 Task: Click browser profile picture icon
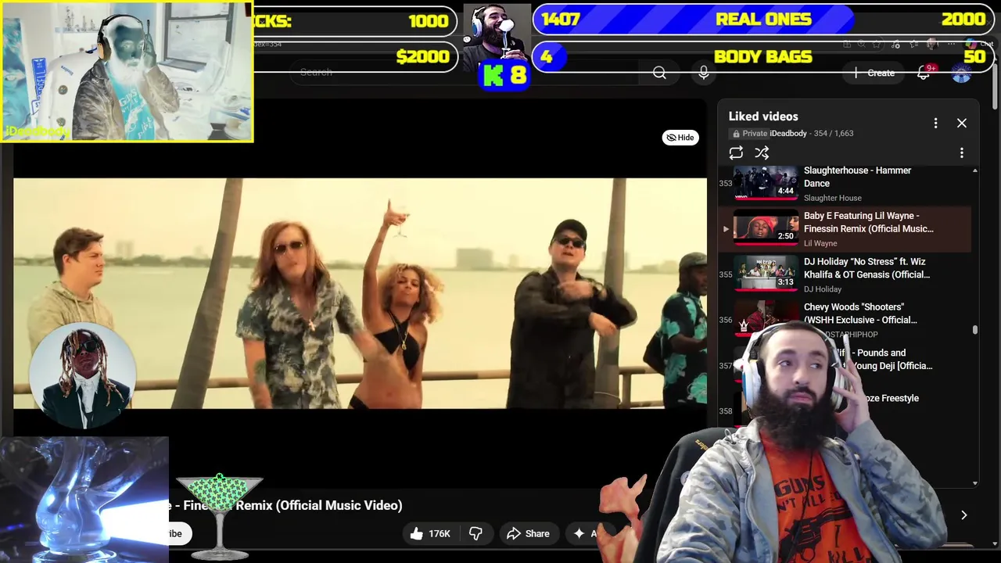(932, 45)
